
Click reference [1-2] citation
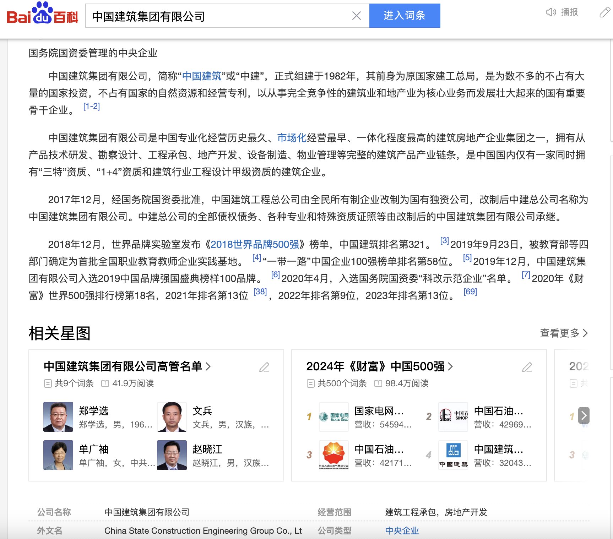point(91,107)
